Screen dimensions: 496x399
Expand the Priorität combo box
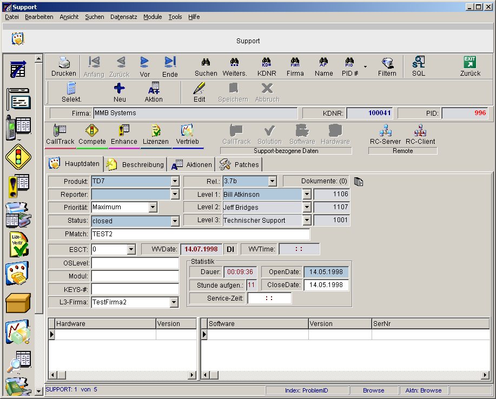[x=153, y=207]
